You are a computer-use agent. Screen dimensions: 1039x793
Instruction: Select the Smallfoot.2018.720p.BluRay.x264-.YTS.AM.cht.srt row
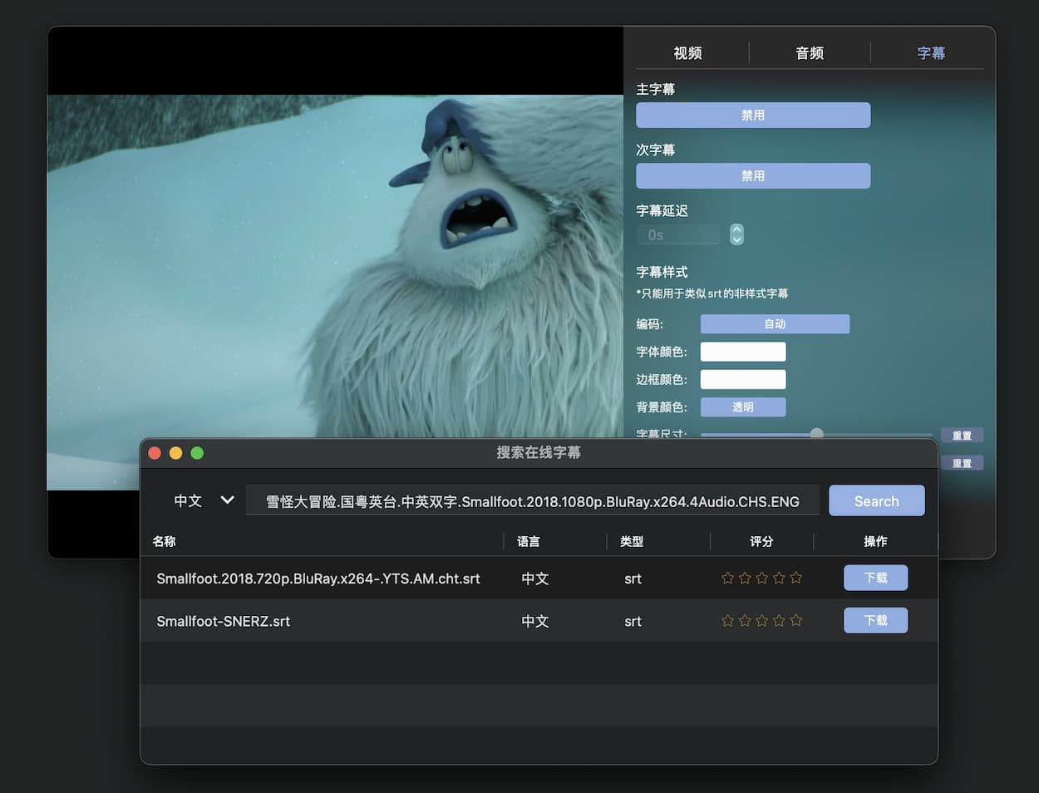(x=539, y=578)
